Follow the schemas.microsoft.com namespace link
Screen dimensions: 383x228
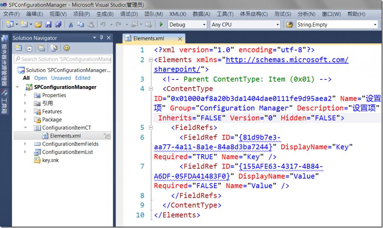pos(251,64)
